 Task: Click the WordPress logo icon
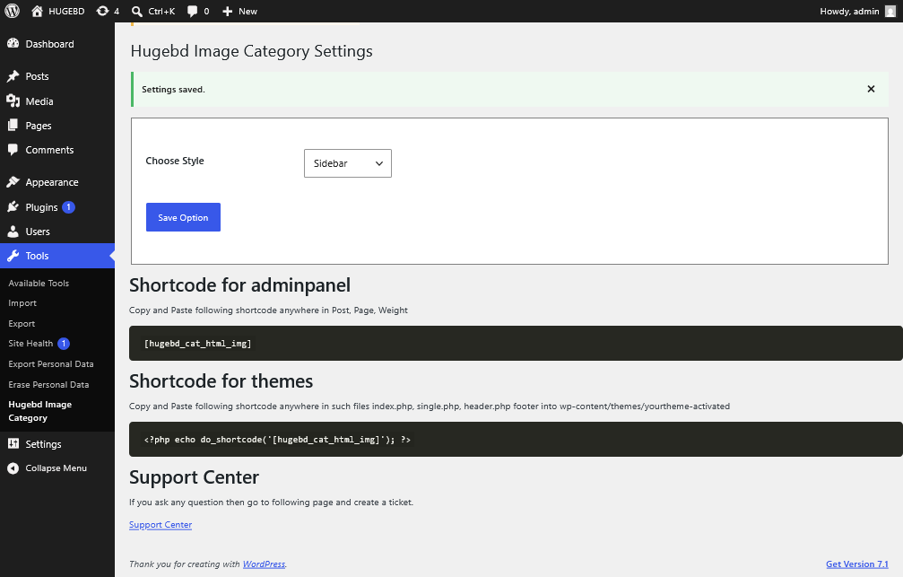(x=12, y=11)
